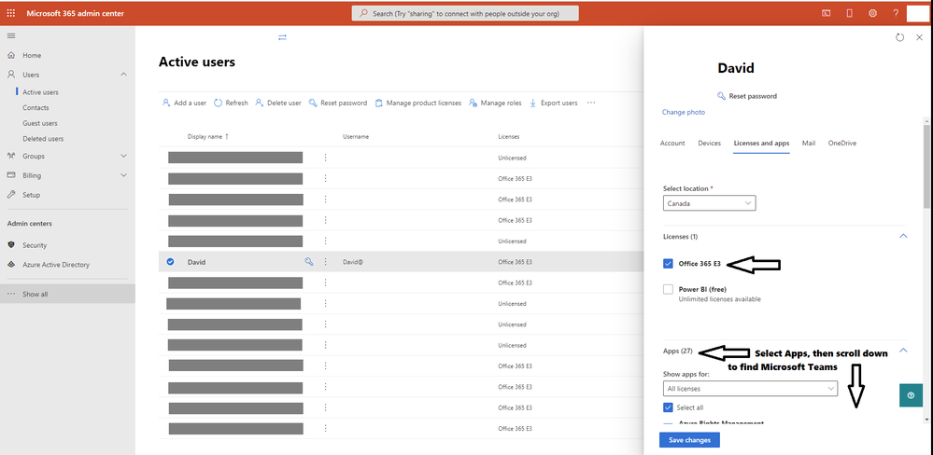Click Refresh in the users toolbar
933x455 pixels.
tap(231, 103)
